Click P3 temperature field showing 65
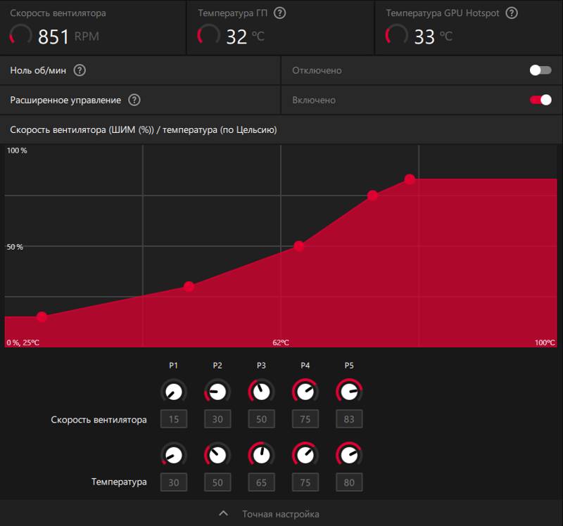The width and height of the screenshot is (563, 526). pyautogui.click(x=261, y=482)
